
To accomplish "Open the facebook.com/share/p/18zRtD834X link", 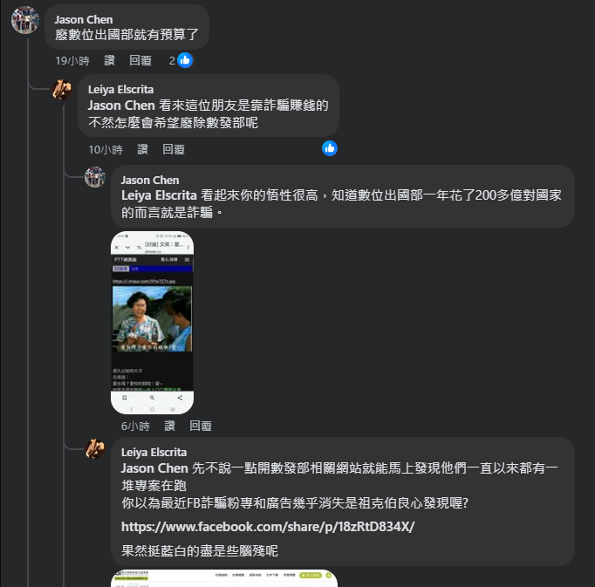I will pos(268,527).
